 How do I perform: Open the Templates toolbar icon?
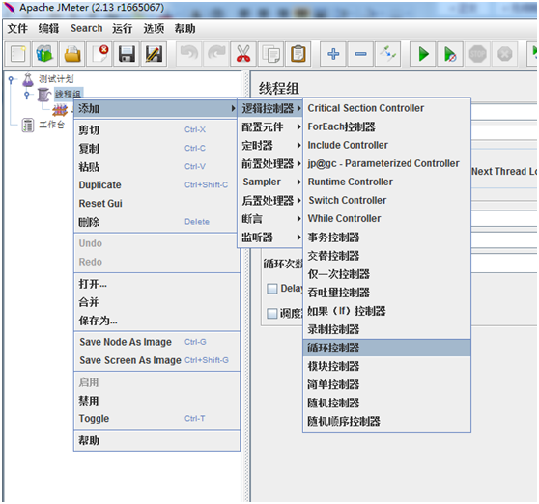44,54
